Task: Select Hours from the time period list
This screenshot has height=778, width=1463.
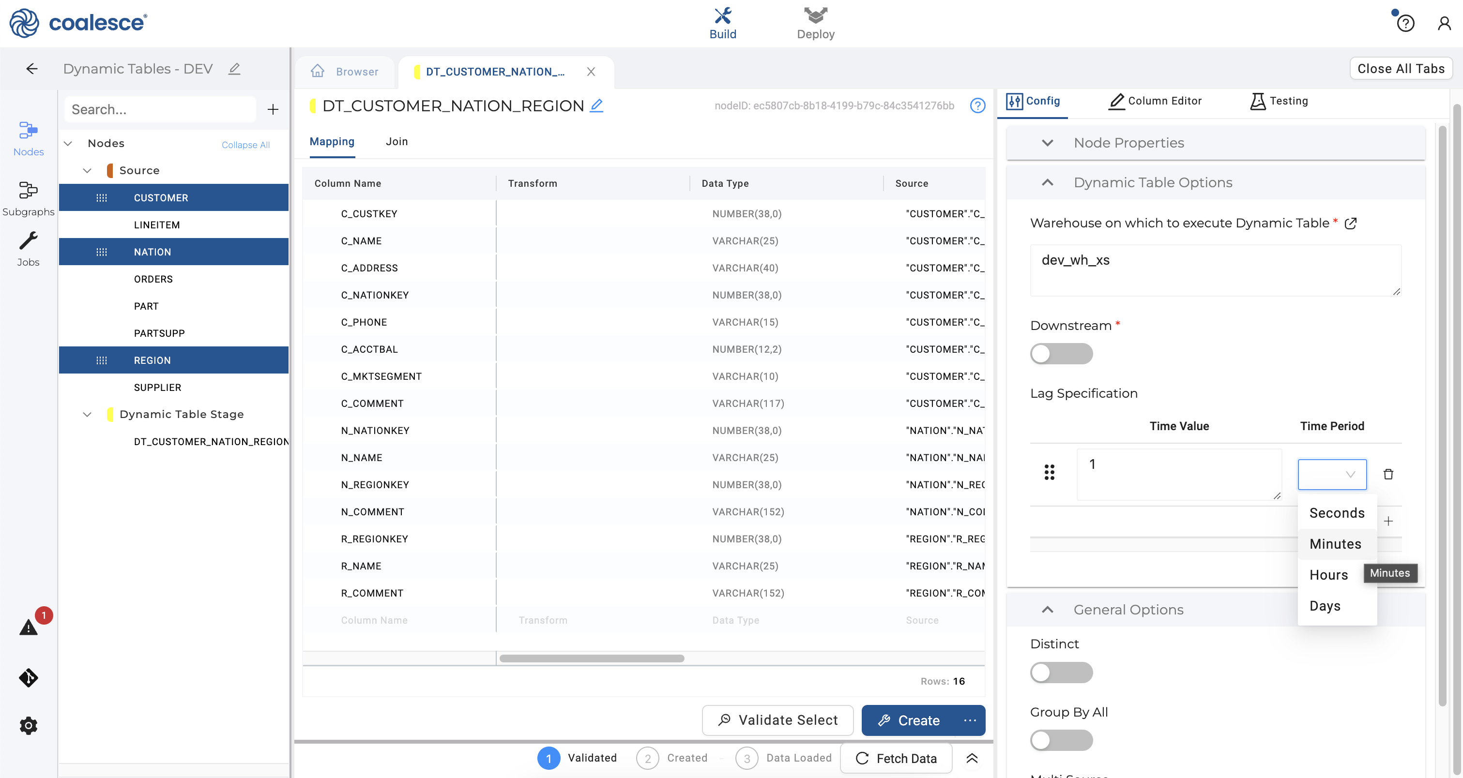Action: click(1328, 575)
